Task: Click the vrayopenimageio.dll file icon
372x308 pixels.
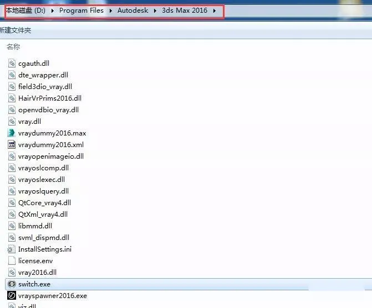Action: [x=12, y=156]
